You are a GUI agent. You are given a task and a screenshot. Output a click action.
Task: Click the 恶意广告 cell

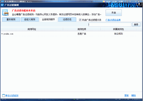coord(82,34)
